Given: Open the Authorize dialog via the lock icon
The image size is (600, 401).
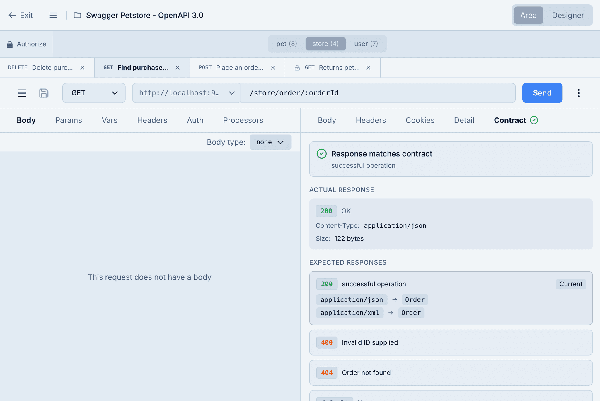Looking at the screenshot, I should point(10,44).
